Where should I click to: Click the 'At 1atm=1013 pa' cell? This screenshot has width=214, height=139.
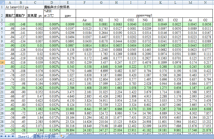coord(17,7)
